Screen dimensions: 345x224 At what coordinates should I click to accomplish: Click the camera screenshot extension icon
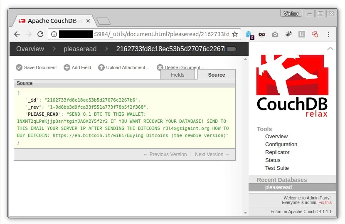pyautogui.click(x=275, y=35)
